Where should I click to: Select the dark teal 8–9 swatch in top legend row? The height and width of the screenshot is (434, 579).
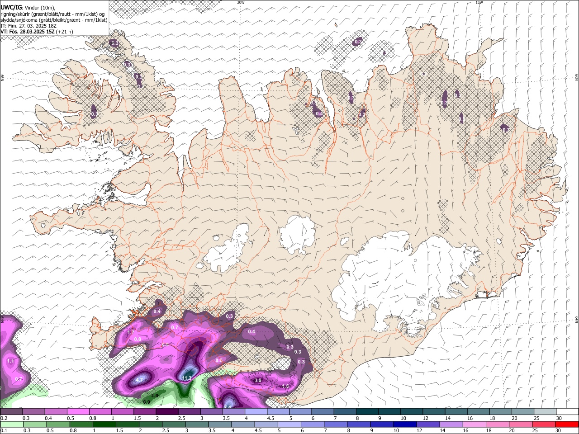367,412
